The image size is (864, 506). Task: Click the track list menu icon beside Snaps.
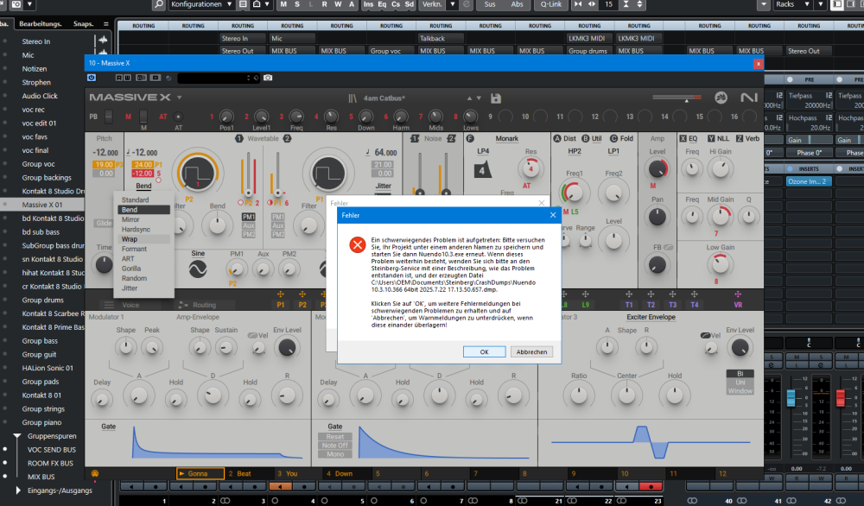click(105, 23)
